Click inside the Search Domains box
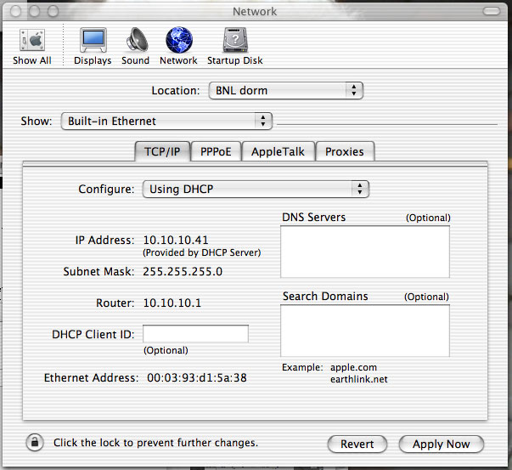This screenshot has width=512, height=470. click(x=364, y=331)
